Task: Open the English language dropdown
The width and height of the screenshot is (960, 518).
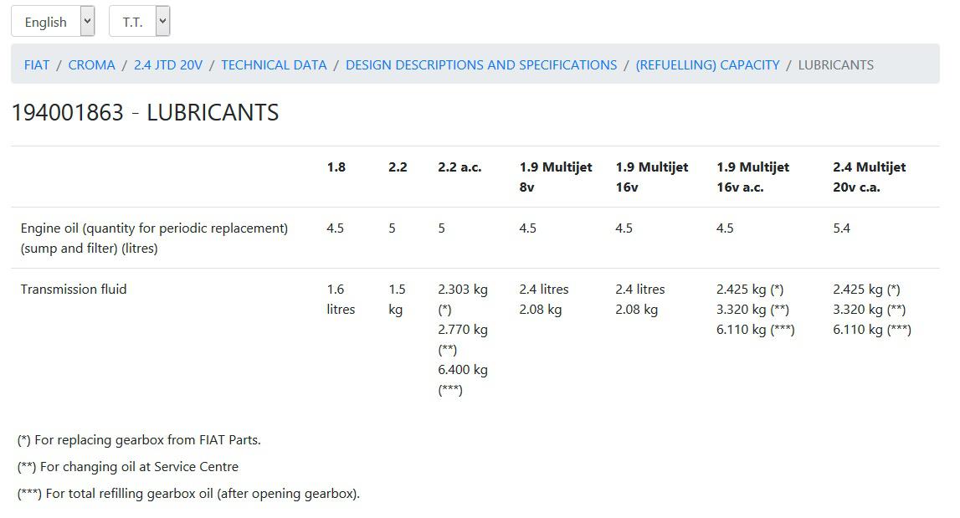Action: pos(53,22)
